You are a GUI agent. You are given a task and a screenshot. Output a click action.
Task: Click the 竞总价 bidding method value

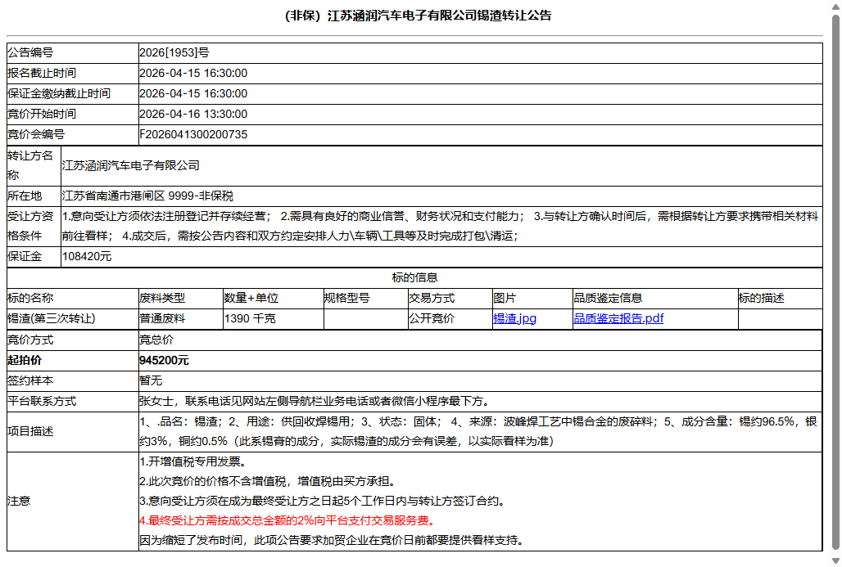pos(156,340)
